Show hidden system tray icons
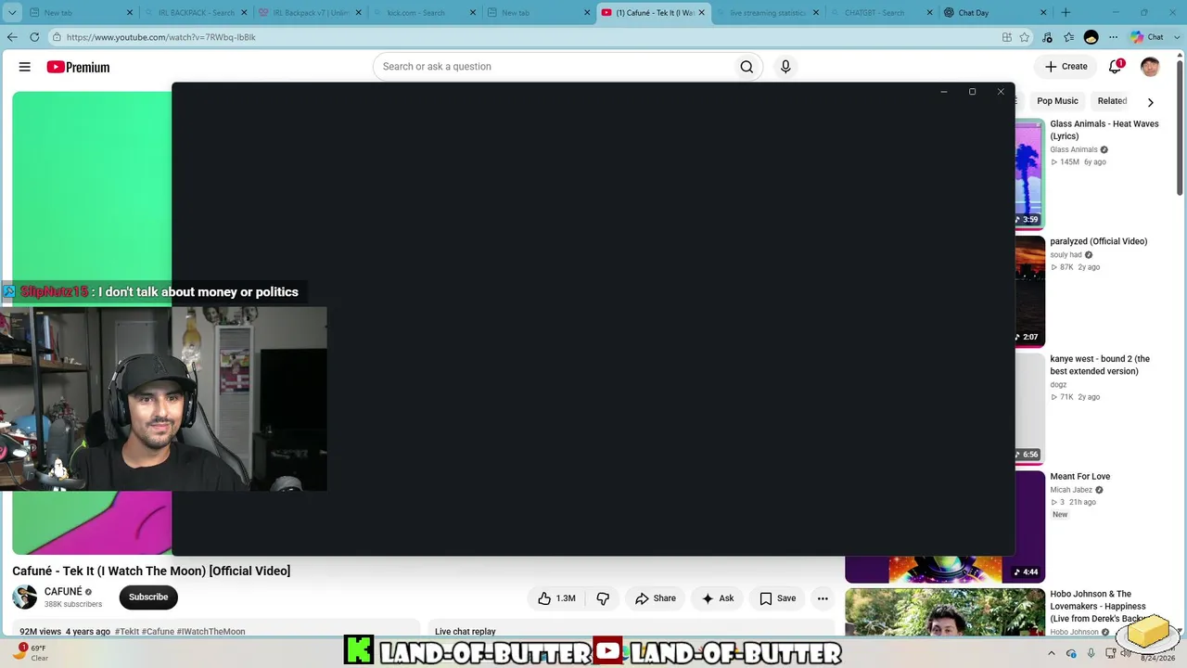 tap(1052, 653)
